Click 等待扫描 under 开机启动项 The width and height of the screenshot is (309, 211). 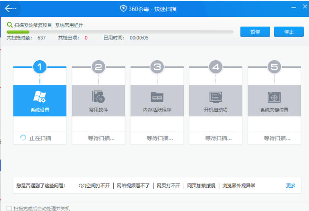219,138
